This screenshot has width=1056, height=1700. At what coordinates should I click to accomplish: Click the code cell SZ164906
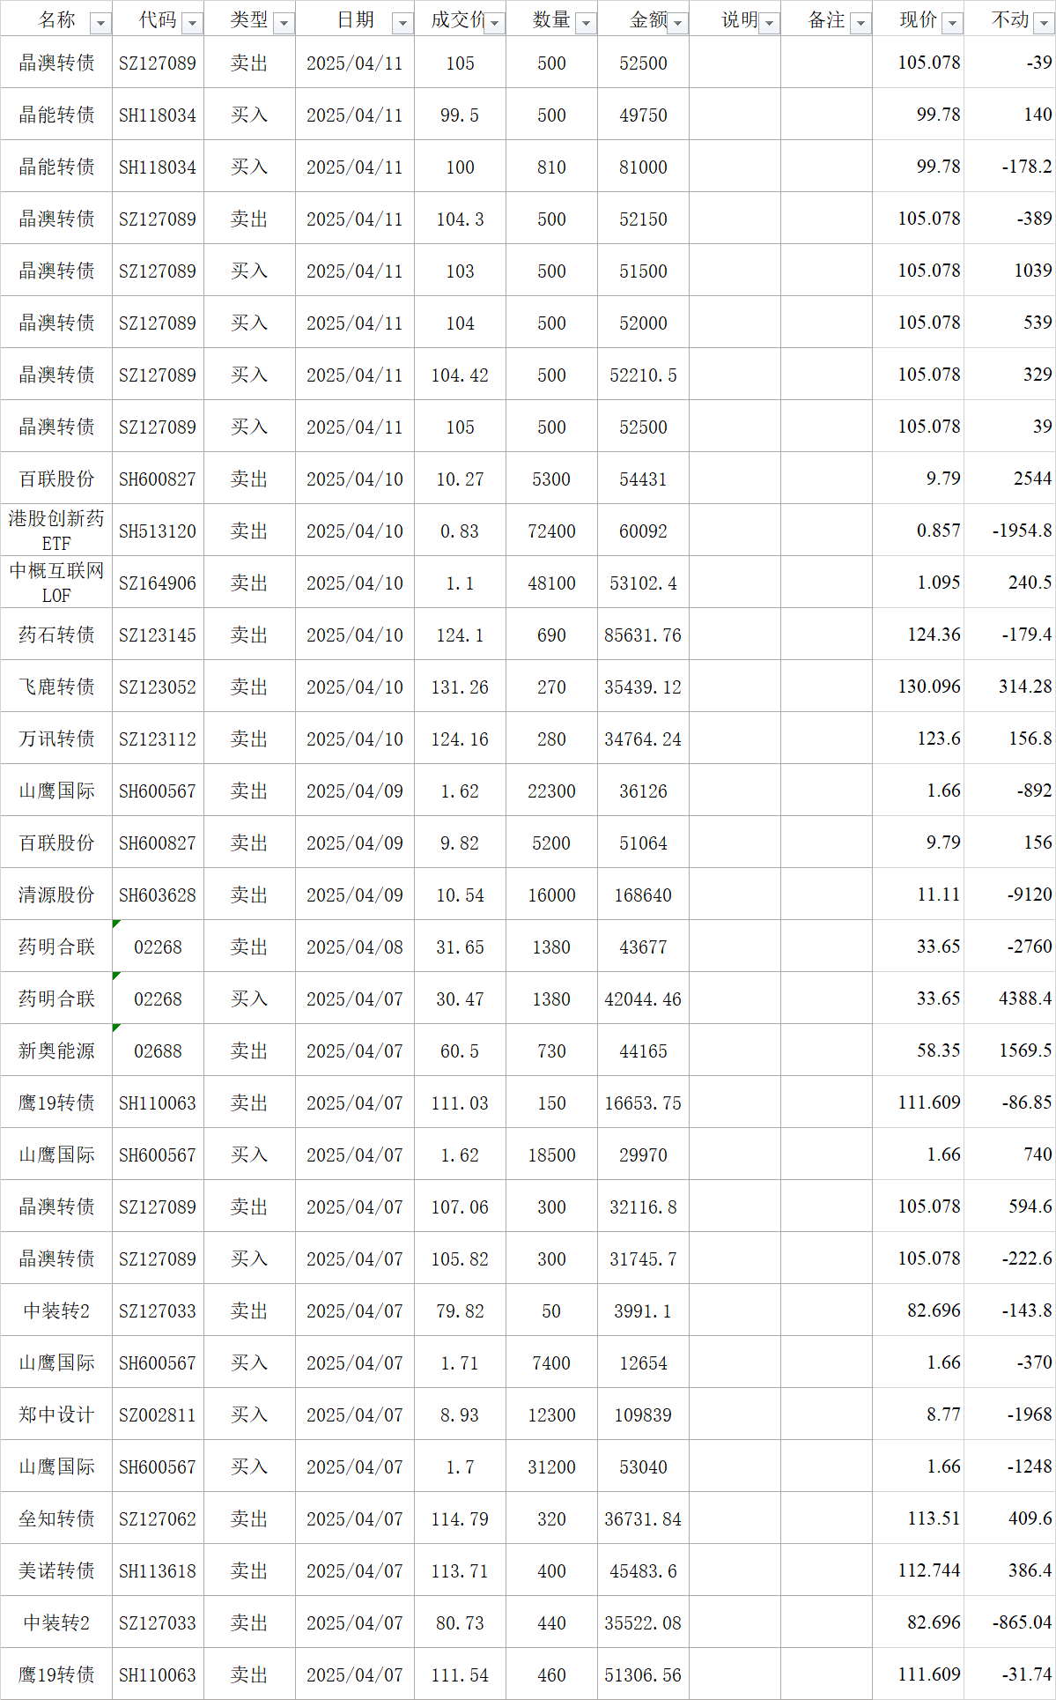[158, 583]
